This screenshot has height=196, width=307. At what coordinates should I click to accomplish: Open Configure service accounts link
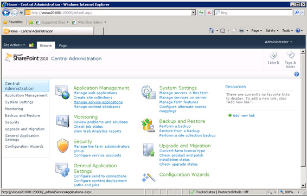pos(97,155)
